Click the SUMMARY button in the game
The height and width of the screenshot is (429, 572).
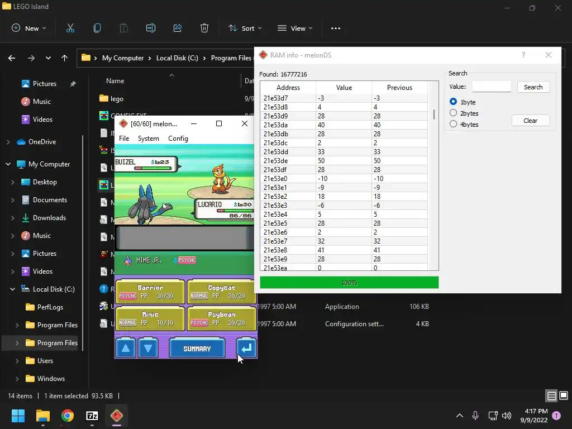tap(197, 349)
